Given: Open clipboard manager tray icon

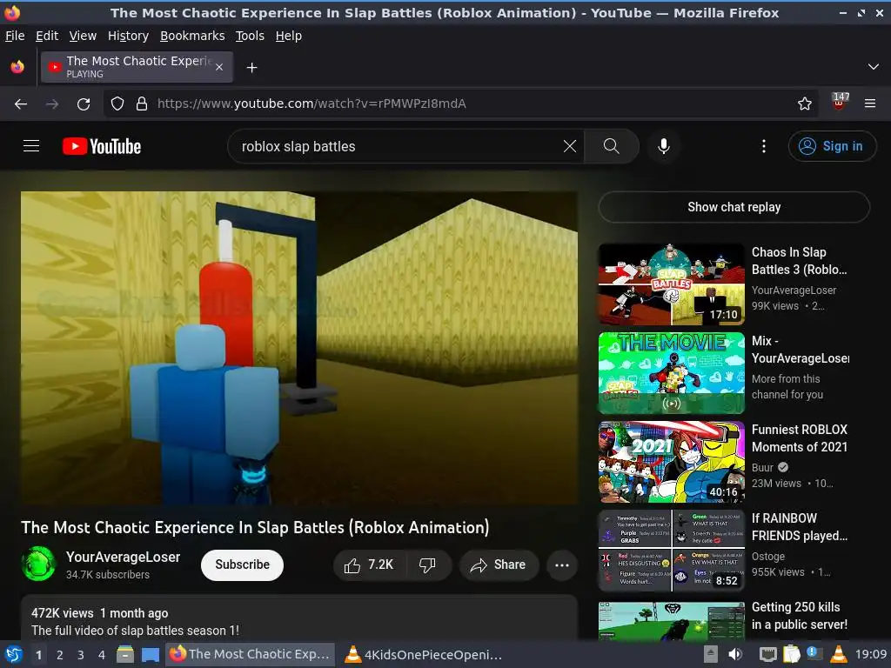Looking at the screenshot, I should click(x=791, y=654).
